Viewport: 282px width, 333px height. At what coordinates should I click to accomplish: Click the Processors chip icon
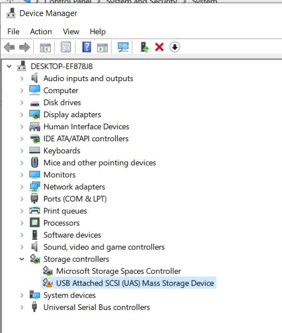34,223
